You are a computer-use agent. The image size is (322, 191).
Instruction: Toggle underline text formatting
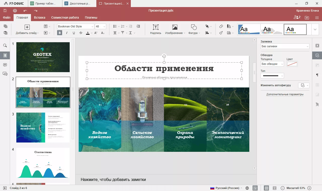click(x=74, y=33)
